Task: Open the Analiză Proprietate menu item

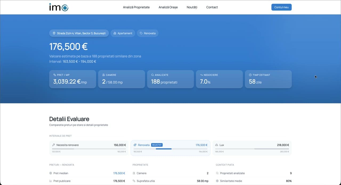Action: 136,7
